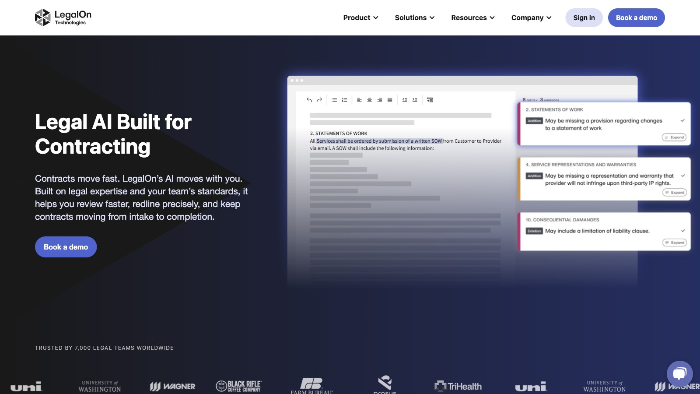Open the Resources navigation menu
The width and height of the screenshot is (700, 394).
[x=472, y=18]
